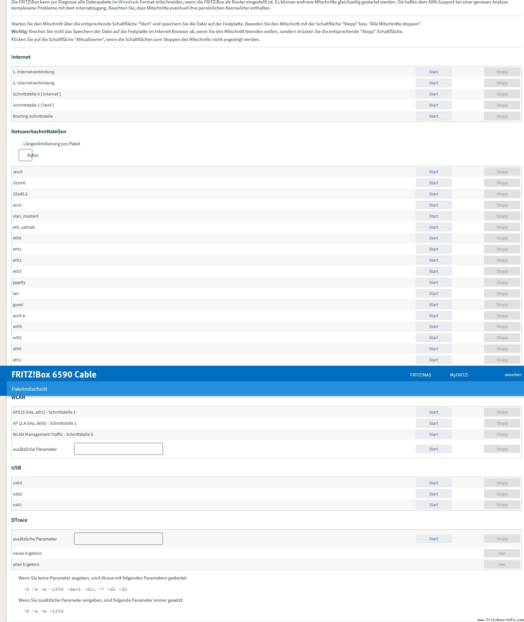Start capture for 1. Internetverbindung
The height and width of the screenshot is (622, 524).
pyautogui.click(x=433, y=72)
